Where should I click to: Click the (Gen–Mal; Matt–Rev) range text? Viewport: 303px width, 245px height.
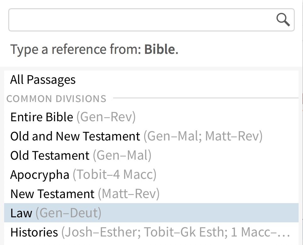(203, 136)
